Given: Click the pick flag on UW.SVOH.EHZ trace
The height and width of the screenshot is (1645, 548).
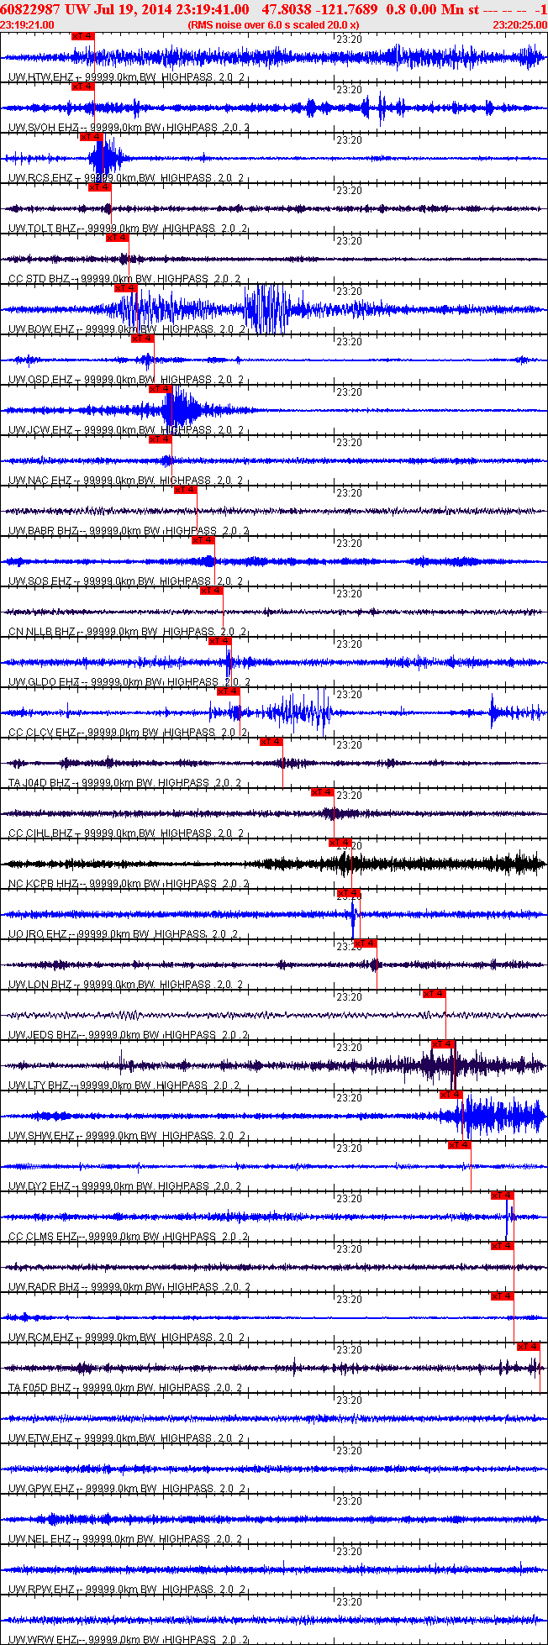Looking at the screenshot, I should click(83, 87).
